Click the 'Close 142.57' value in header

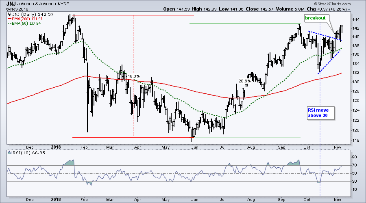click(259, 9)
